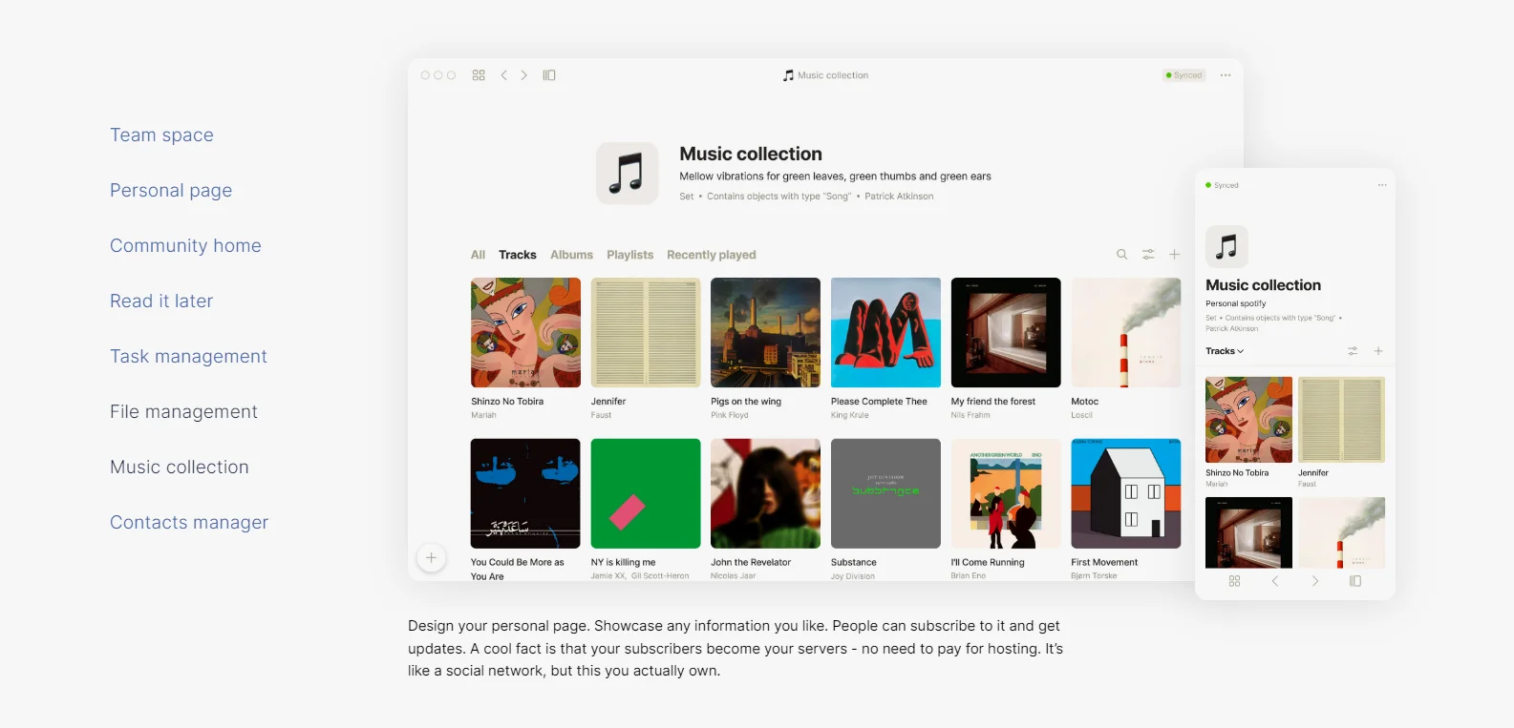Open the grid dashboard icon in window toolbar
The image size is (1514, 728).
[479, 75]
